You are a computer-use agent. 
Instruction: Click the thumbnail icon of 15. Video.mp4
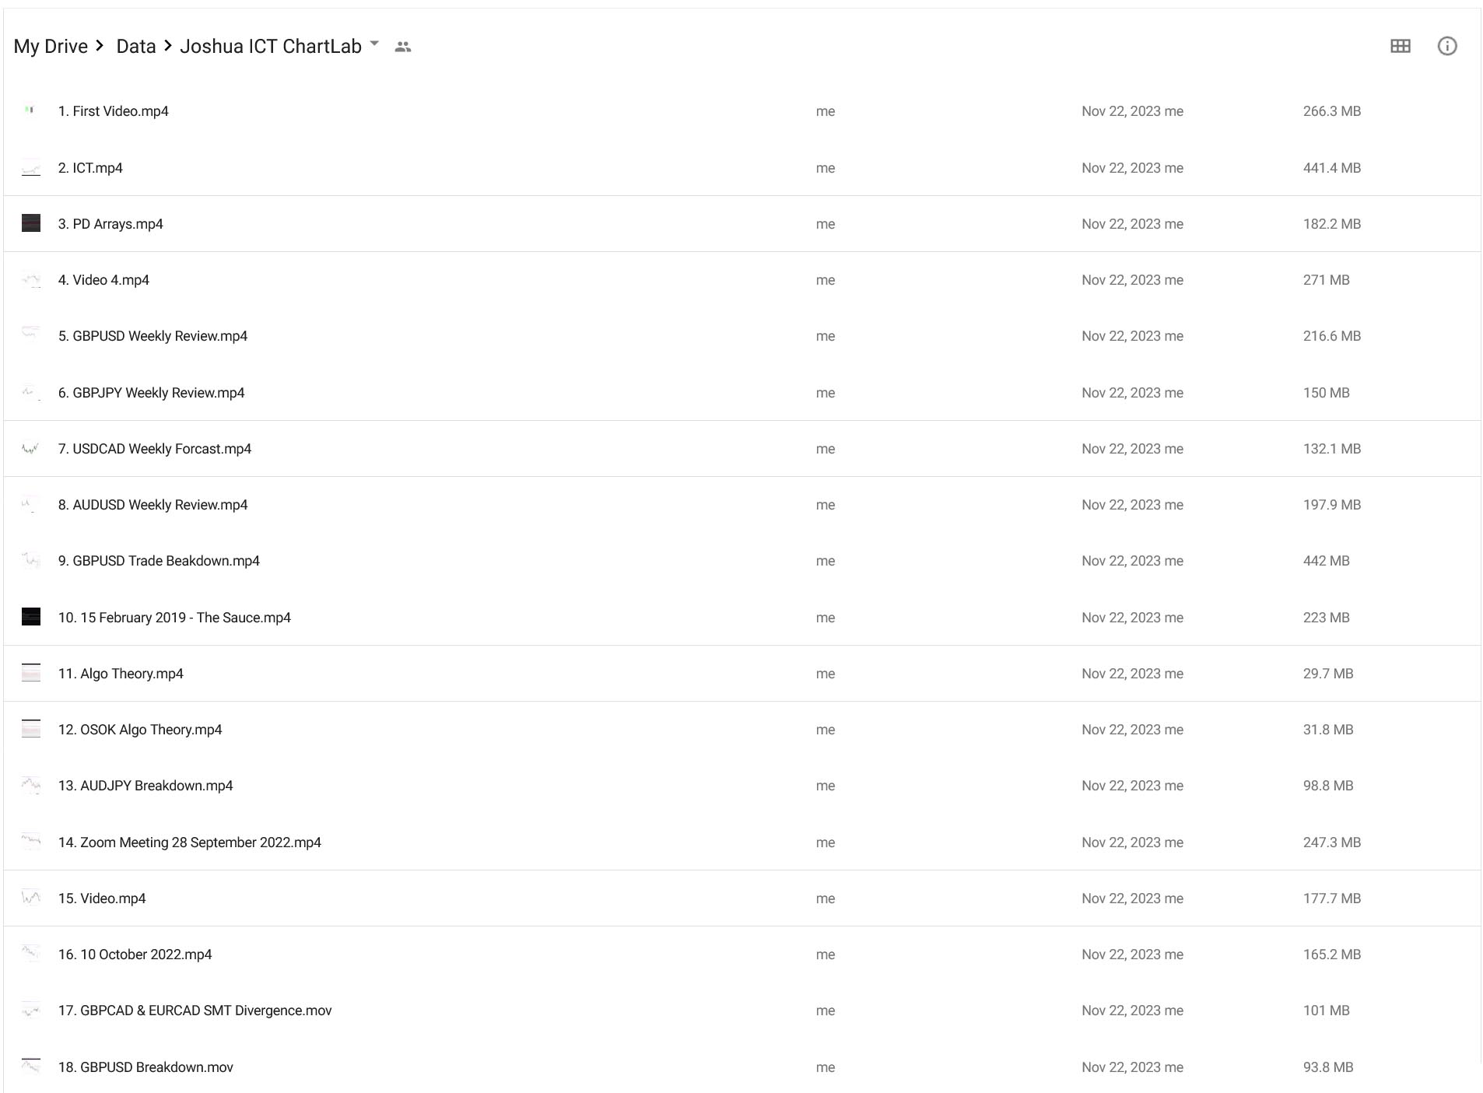pyautogui.click(x=31, y=898)
